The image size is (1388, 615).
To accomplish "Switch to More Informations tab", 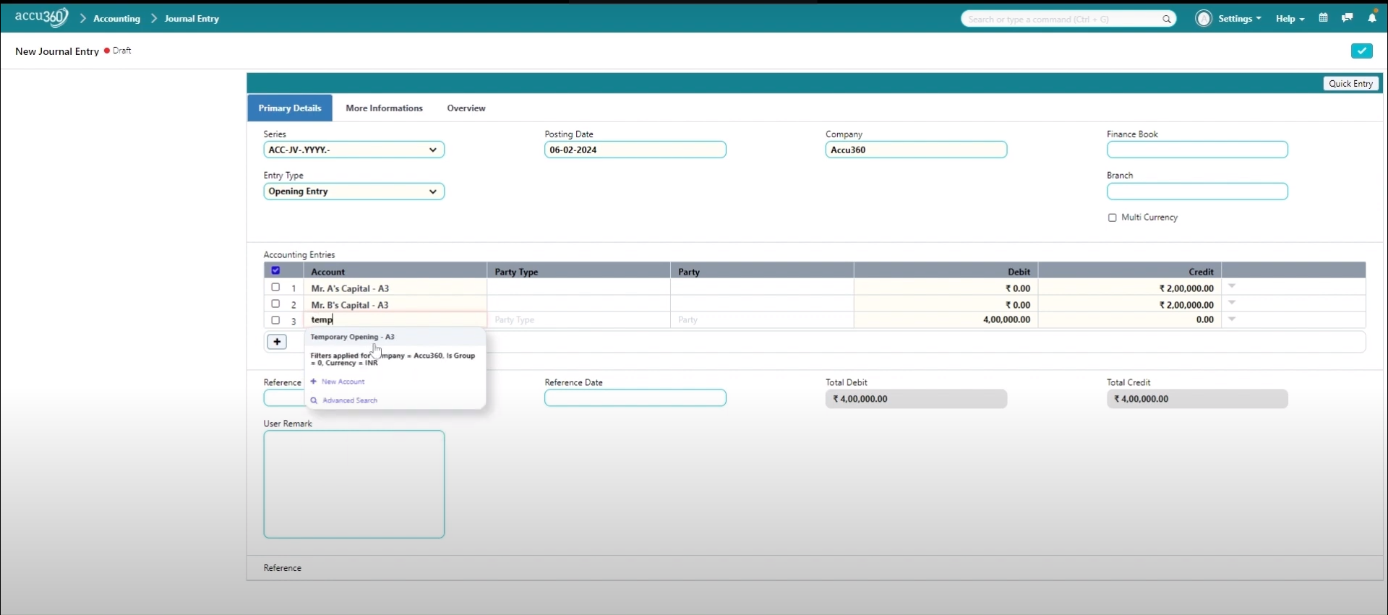I will 384,108.
